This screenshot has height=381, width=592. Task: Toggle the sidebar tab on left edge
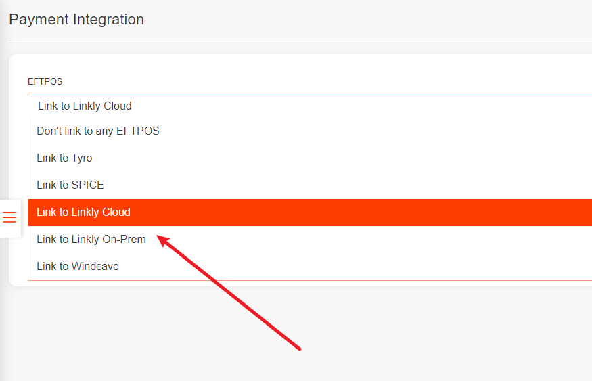pyautogui.click(x=9, y=217)
